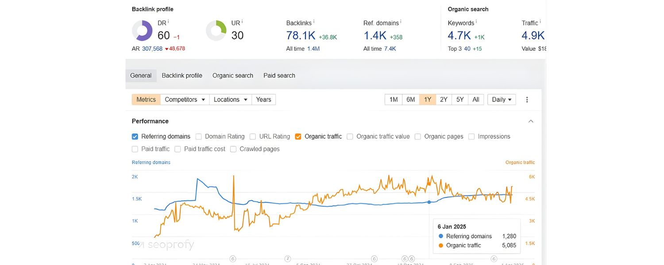664x265 pixels.
Task: Click the green UR donut chart
Action: [x=216, y=31]
